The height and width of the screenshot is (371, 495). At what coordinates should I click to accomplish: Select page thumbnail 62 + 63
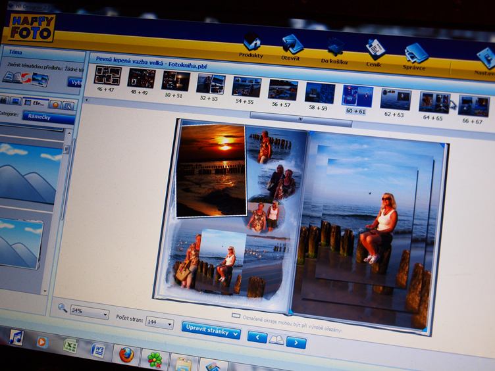(396, 100)
